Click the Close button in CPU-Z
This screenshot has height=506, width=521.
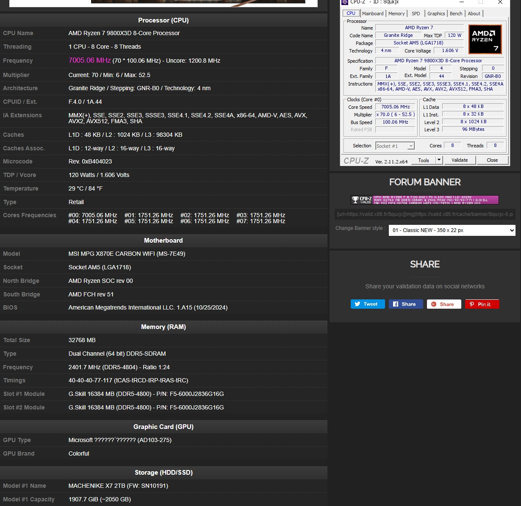(x=492, y=160)
